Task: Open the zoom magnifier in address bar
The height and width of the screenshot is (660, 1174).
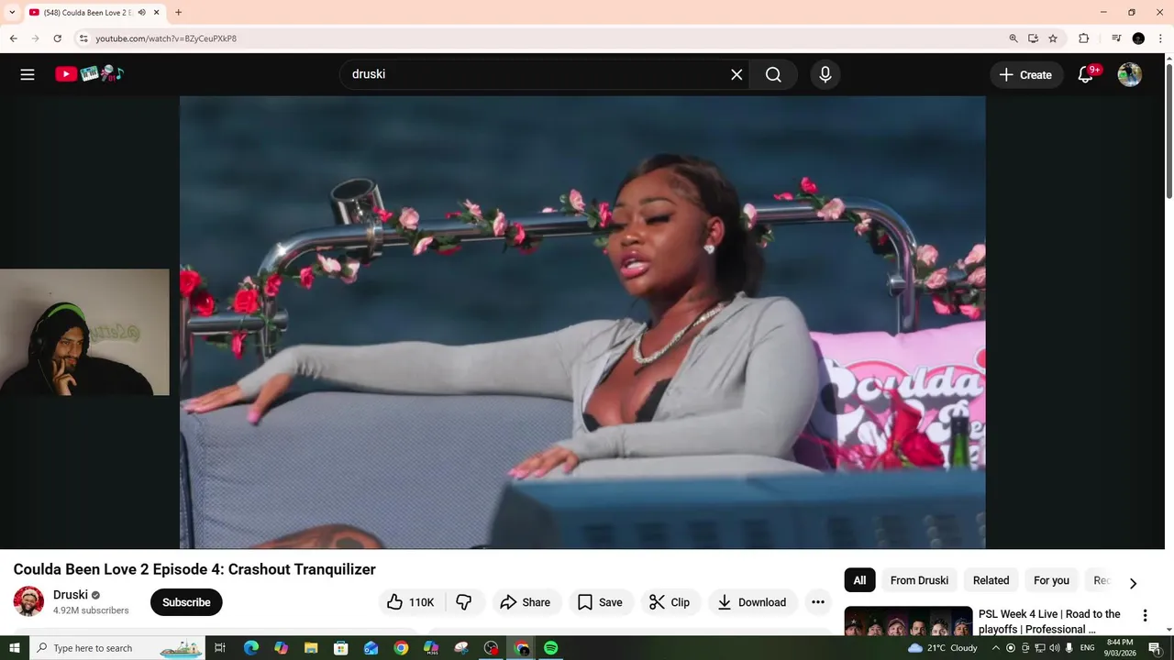Action: tap(1013, 38)
